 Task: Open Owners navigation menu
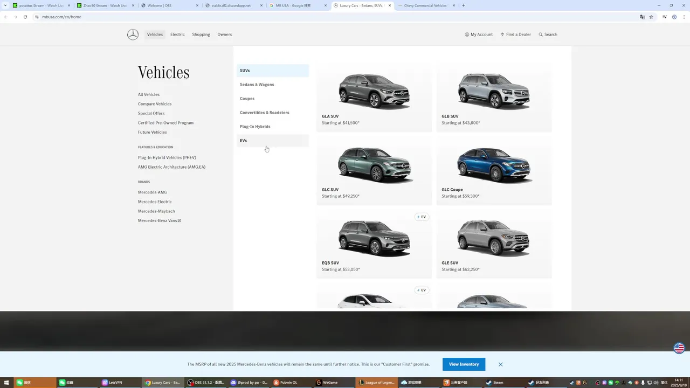225,34
